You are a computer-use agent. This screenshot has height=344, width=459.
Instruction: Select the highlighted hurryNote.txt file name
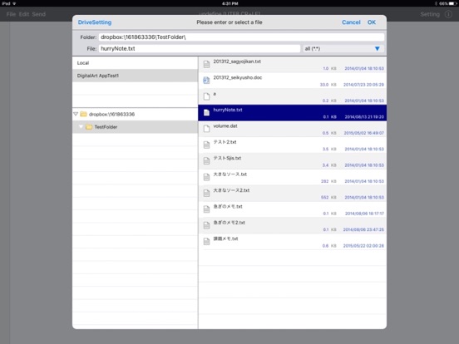coord(228,110)
